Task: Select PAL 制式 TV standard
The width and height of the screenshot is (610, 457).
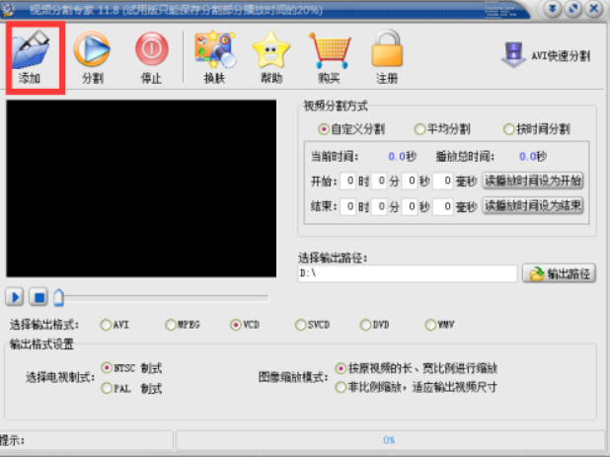Action: 131,388
